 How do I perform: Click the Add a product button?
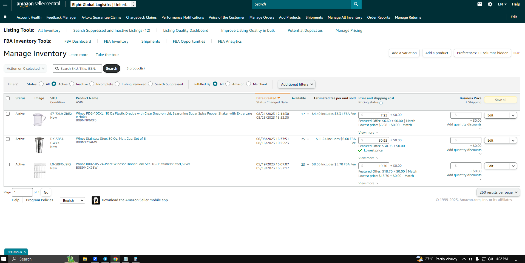point(437,53)
